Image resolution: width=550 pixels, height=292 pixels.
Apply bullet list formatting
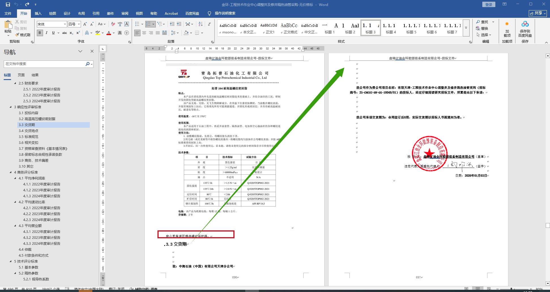(137, 24)
